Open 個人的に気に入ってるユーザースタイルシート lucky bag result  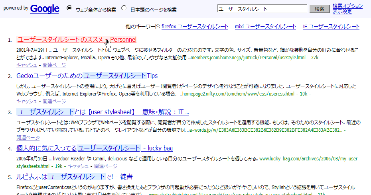(95, 148)
